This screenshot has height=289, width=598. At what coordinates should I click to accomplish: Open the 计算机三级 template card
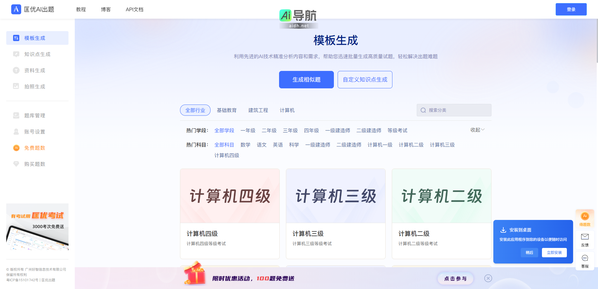pos(335,213)
